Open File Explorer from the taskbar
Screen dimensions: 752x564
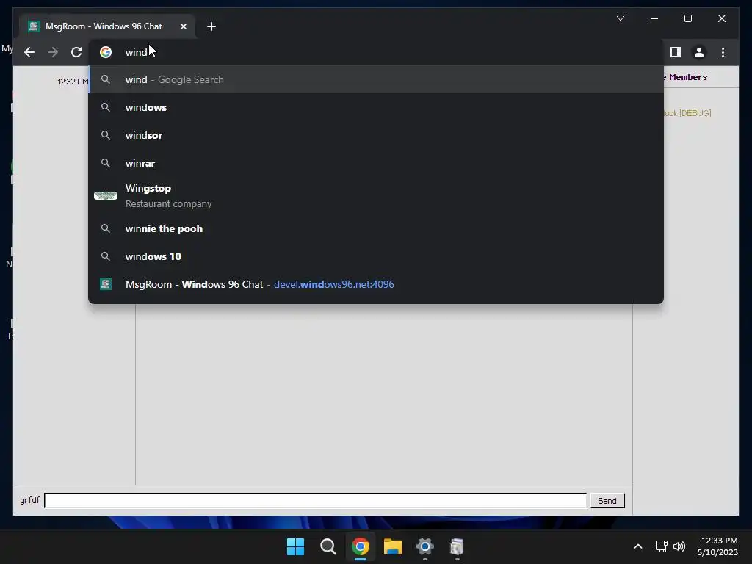click(x=392, y=546)
